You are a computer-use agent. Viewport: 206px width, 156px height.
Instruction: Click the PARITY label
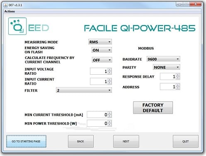coord(129,67)
